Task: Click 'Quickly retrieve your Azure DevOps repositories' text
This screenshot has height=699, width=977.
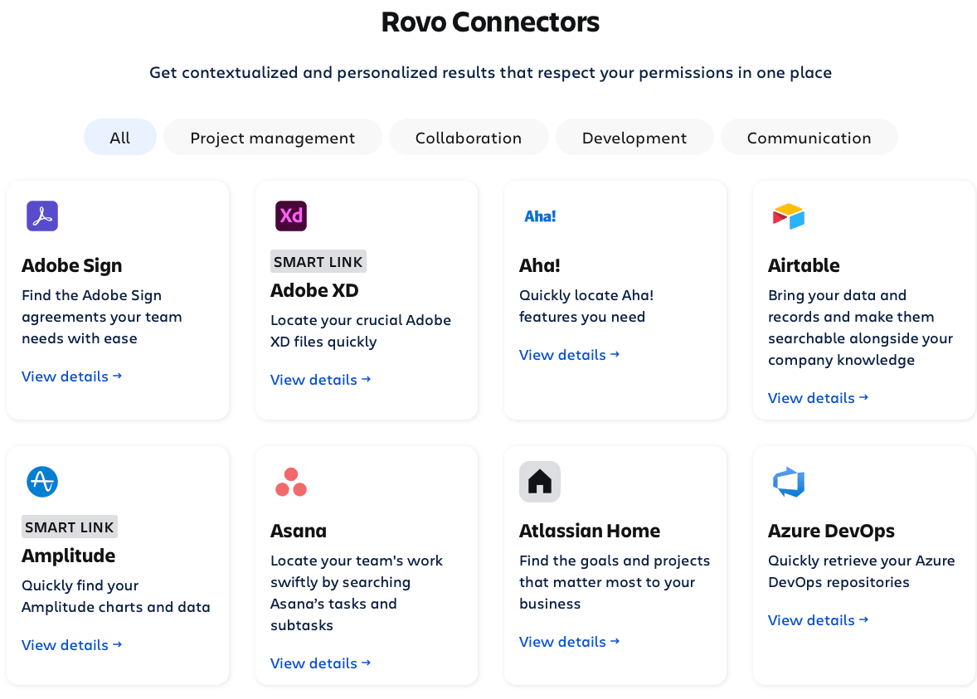Action: 861,571
